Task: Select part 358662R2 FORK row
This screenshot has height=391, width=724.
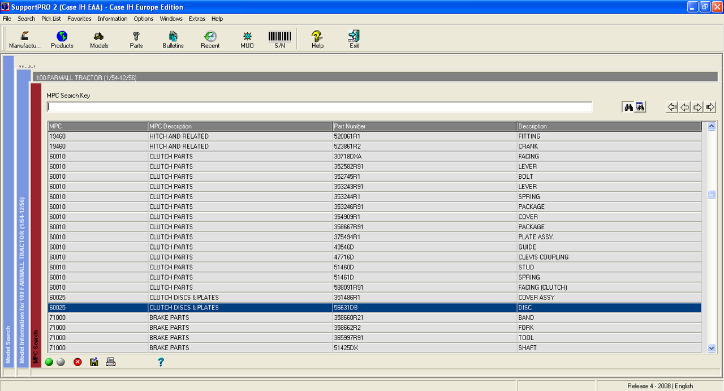Action: tap(374, 328)
